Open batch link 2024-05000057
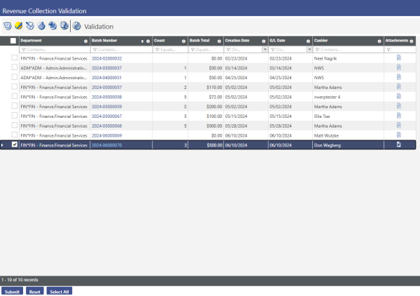420x296 pixels. pyautogui.click(x=107, y=87)
